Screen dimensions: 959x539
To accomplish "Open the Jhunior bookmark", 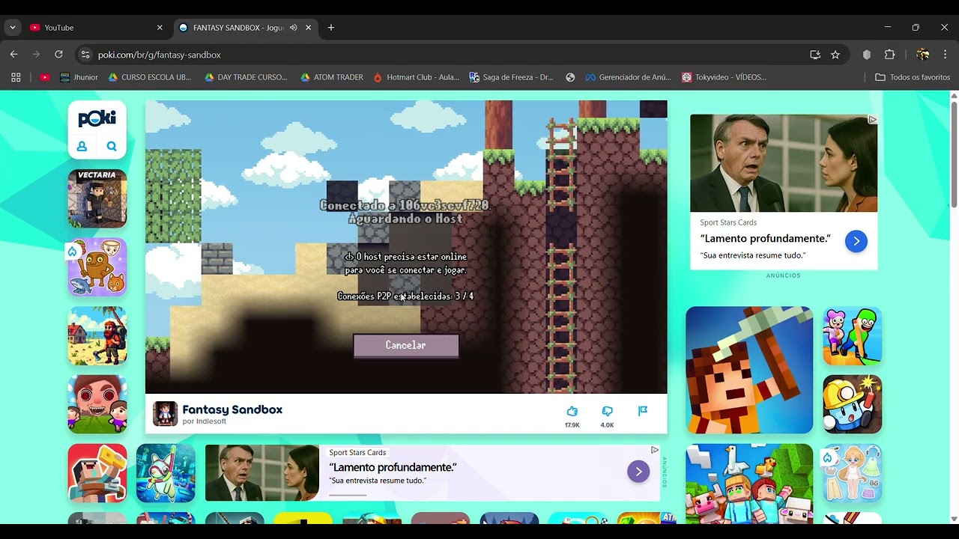I will pos(79,77).
